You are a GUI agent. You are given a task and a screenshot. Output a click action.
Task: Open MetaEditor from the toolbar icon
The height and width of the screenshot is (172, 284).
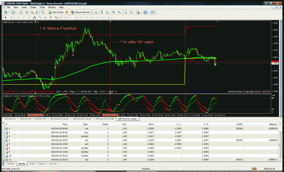coord(67,12)
